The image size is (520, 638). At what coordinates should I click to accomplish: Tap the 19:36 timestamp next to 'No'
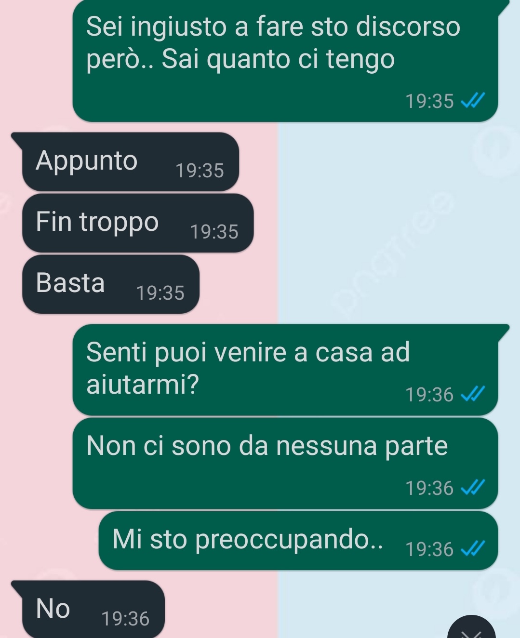click(125, 619)
